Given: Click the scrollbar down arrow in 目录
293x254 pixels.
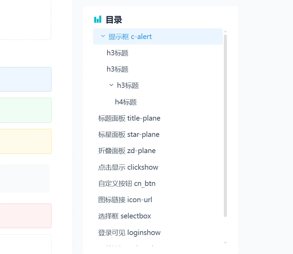Looking at the screenshot, I should tap(225, 243).
